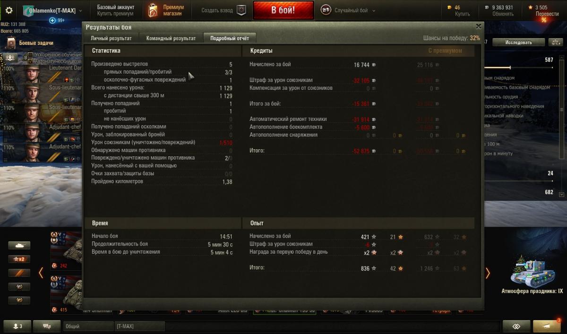Open the contacts list showing 3
Image resolution: width=567 pixels, height=334 pixels.
[17, 326]
